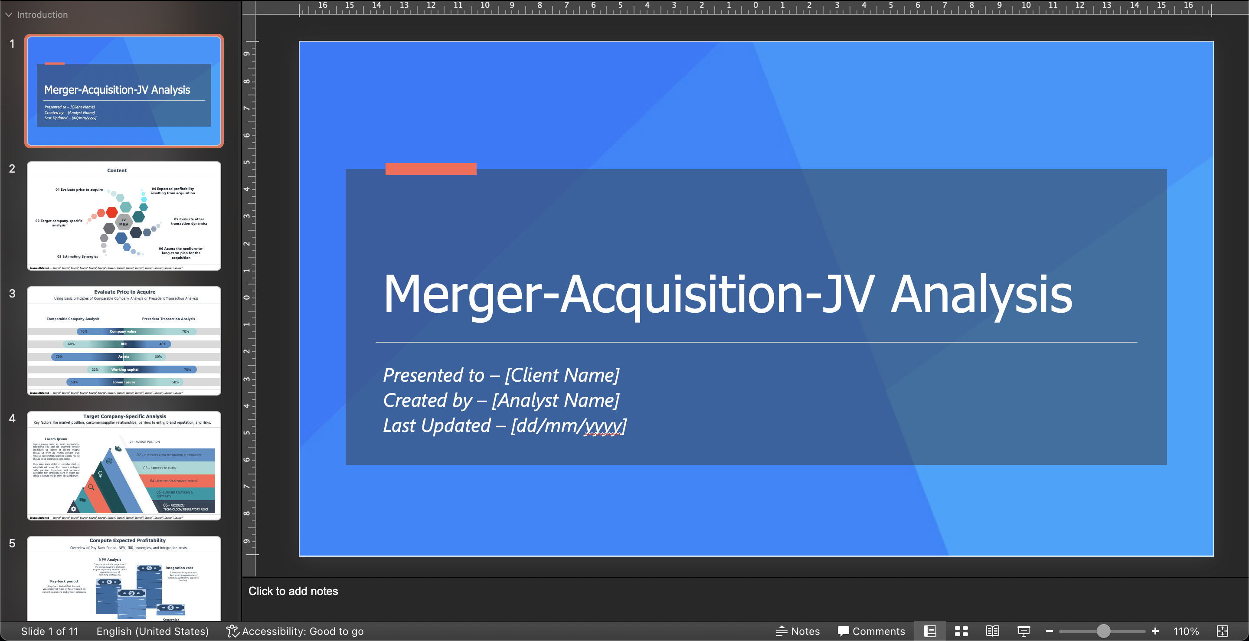The width and height of the screenshot is (1249, 641).
Task: Start Slide Show from status bar
Action: coord(1023,631)
